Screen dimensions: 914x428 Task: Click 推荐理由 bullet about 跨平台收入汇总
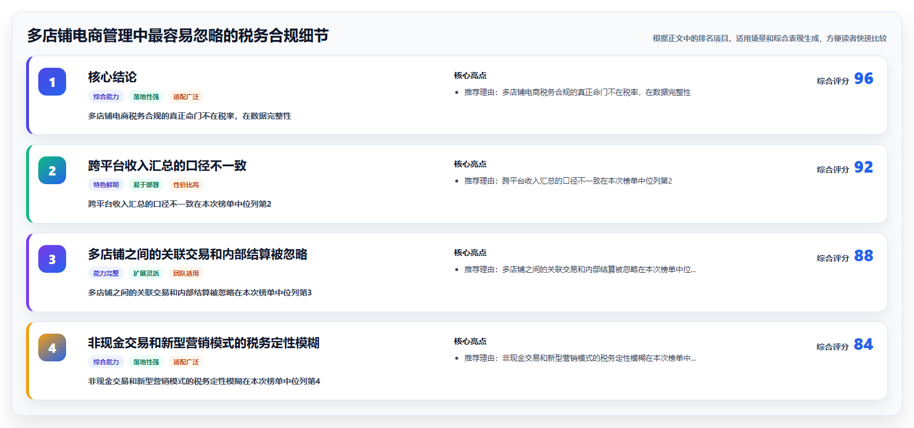pyautogui.click(x=568, y=181)
